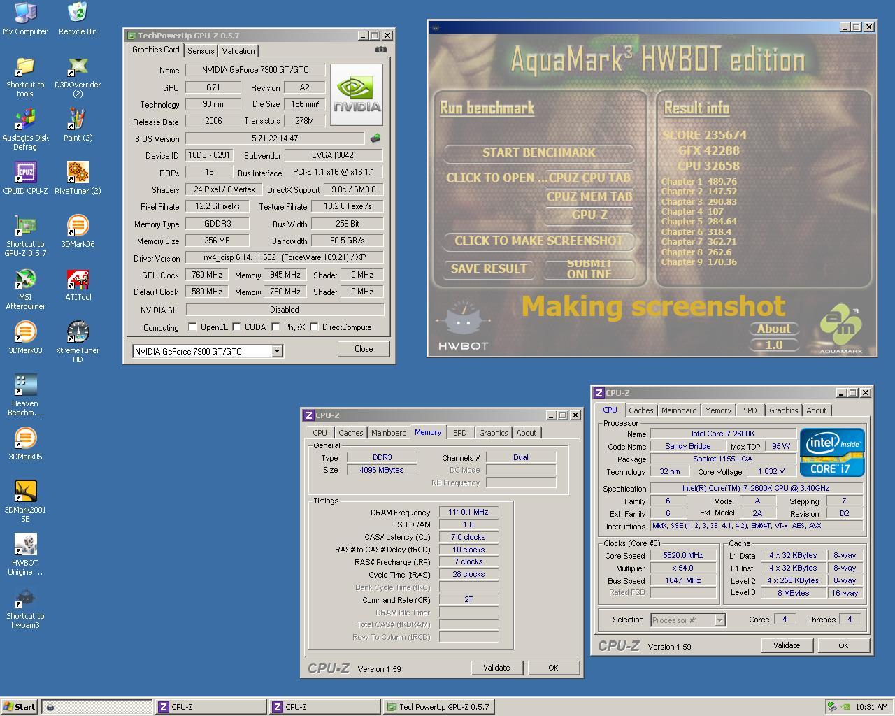Open the Recycle Bin icon
The width and height of the screenshot is (895, 716).
tap(78, 19)
